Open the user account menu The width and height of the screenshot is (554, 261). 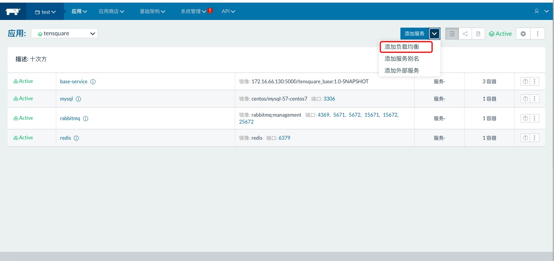point(541,12)
